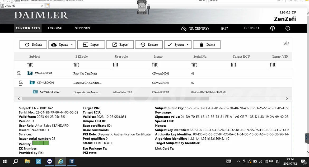Close the ZenZefi browser tab
The image size is (309, 167).
coord(42,6)
